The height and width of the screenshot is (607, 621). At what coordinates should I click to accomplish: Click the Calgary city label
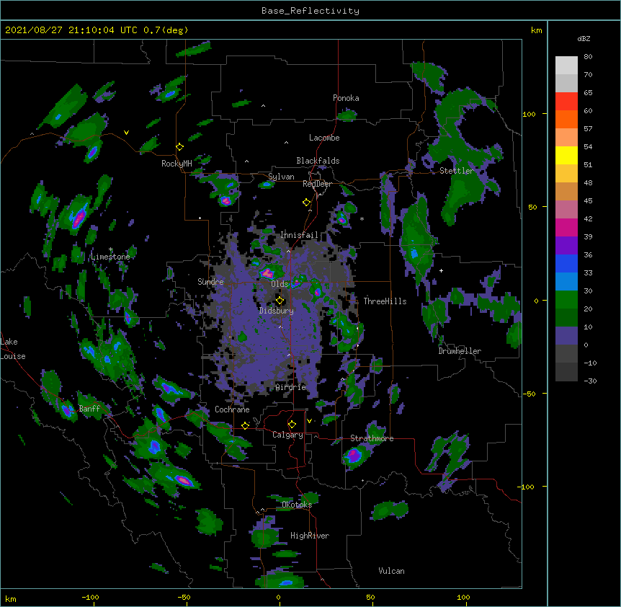pyautogui.click(x=288, y=435)
